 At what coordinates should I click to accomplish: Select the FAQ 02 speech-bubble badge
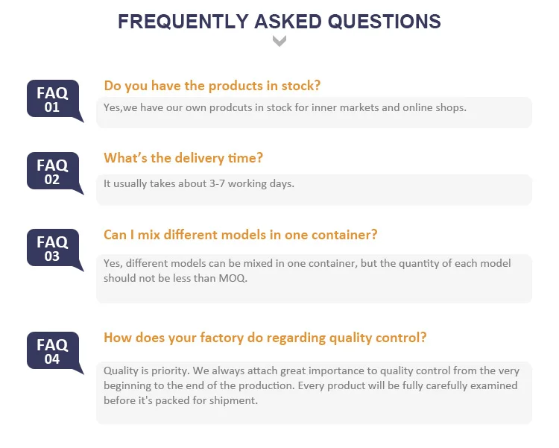(x=52, y=171)
